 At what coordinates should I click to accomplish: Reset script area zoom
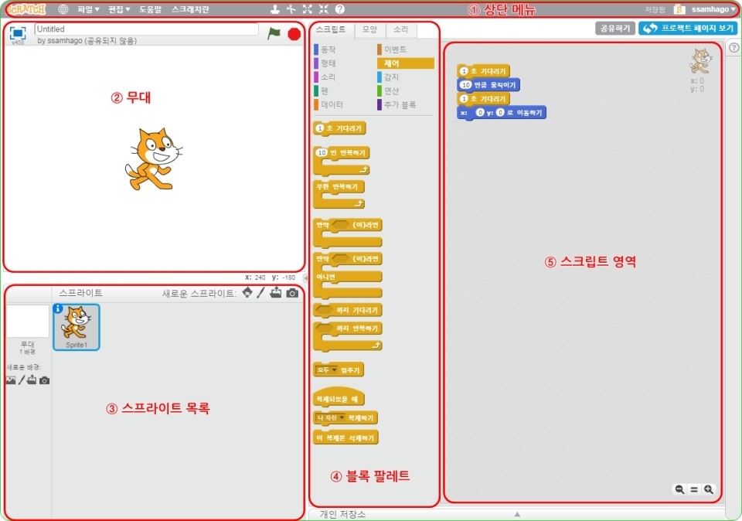[x=694, y=490]
